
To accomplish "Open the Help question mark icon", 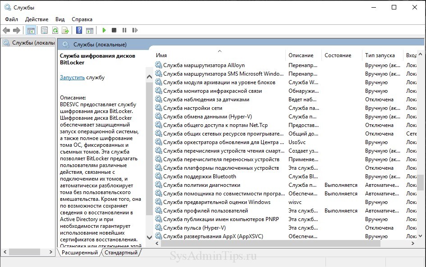I will 79,30.
